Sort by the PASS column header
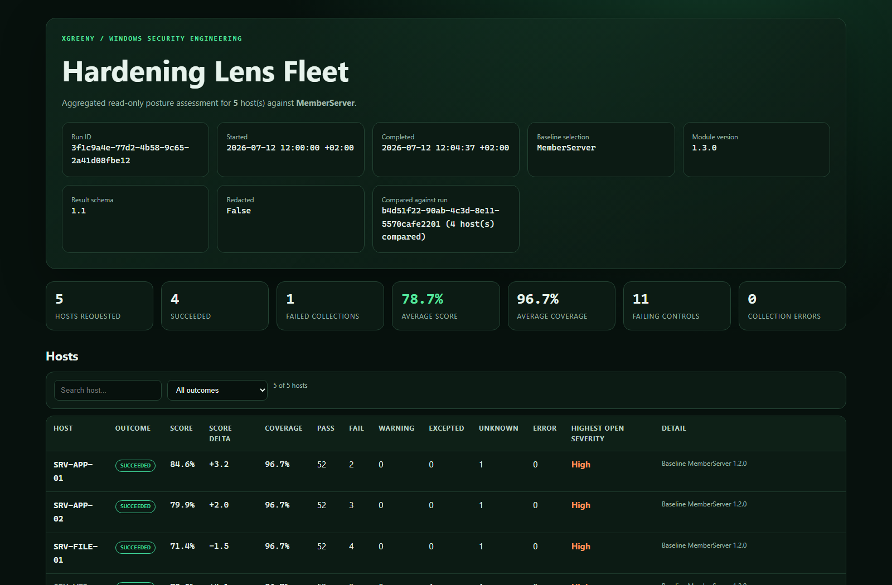 tap(326, 428)
